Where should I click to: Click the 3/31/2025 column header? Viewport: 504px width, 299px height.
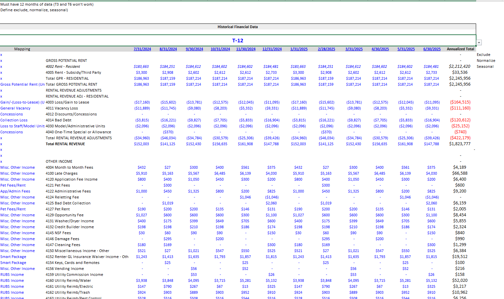click(354, 49)
